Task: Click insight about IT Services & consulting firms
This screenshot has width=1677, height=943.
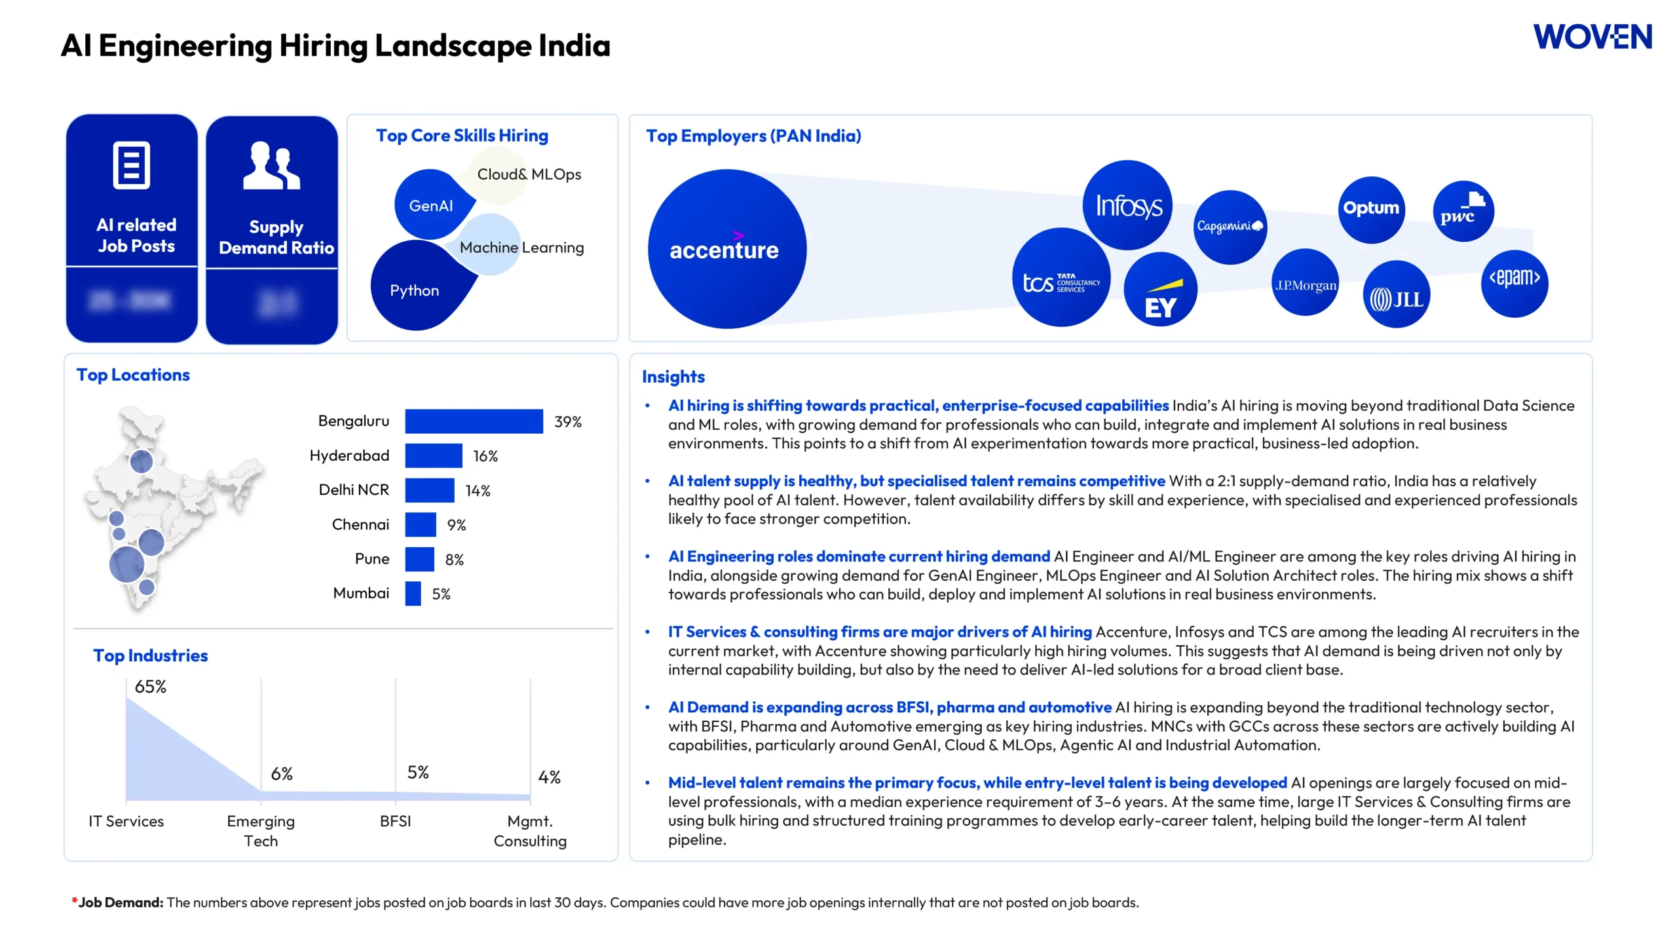Action: point(1123,651)
